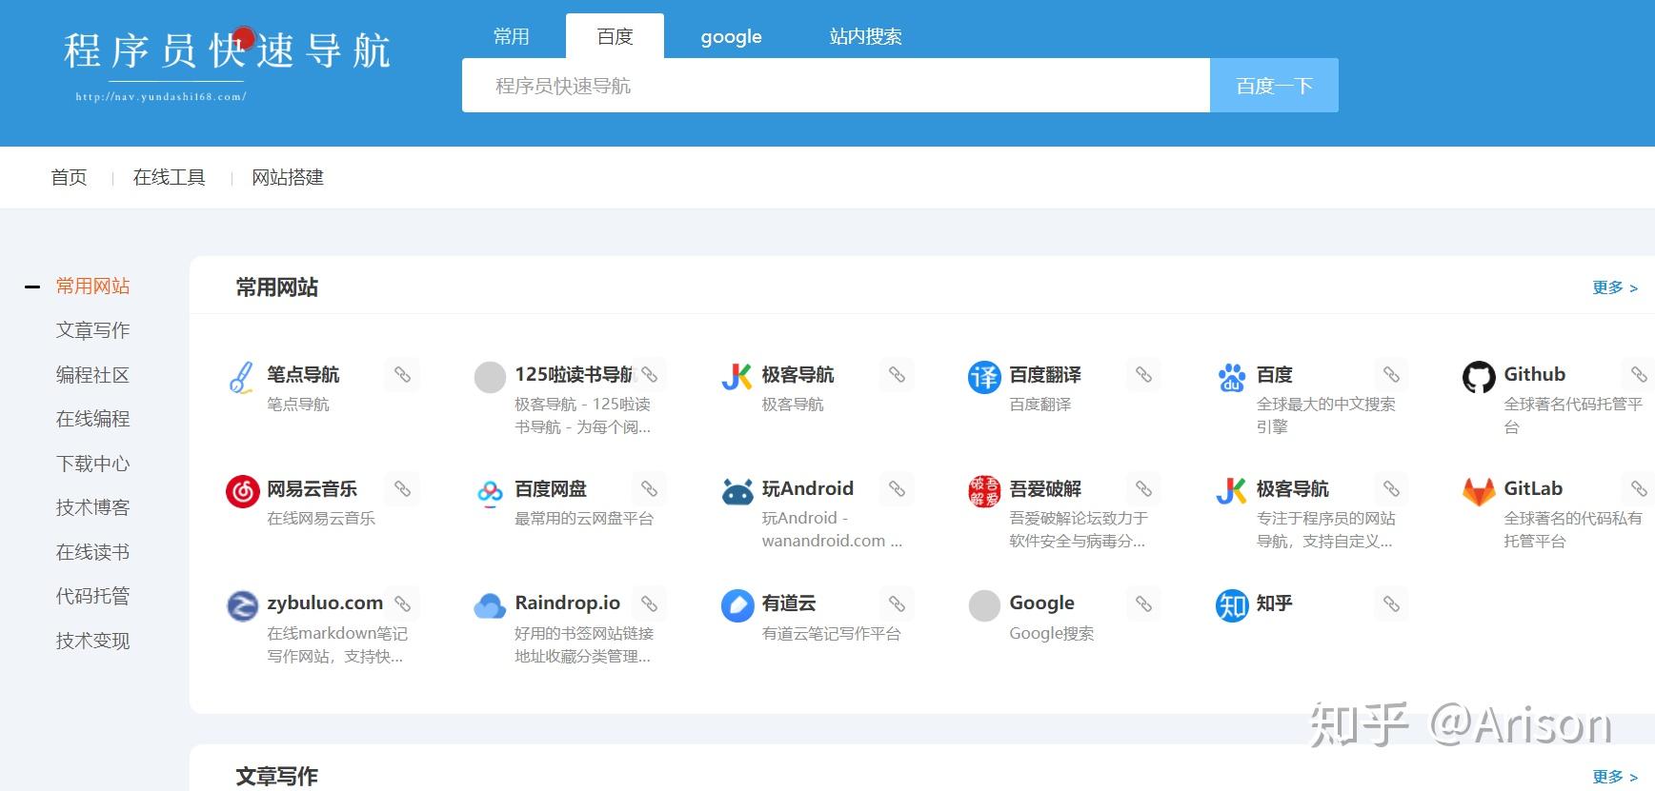Click the 百度一下 search button
Image resolution: width=1655 pixels, height=791 pixels.
click(x=1274, y=86)
